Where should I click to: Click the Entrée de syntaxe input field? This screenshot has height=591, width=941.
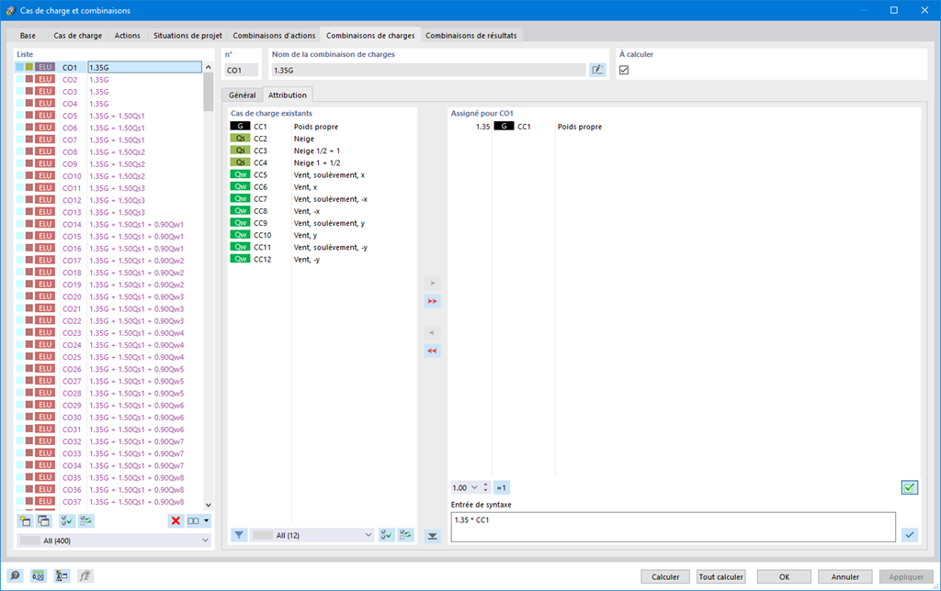[673, 527]
